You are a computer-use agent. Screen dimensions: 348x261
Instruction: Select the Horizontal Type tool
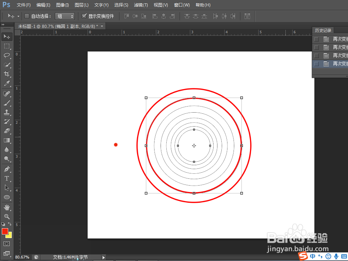coord(7,178)
